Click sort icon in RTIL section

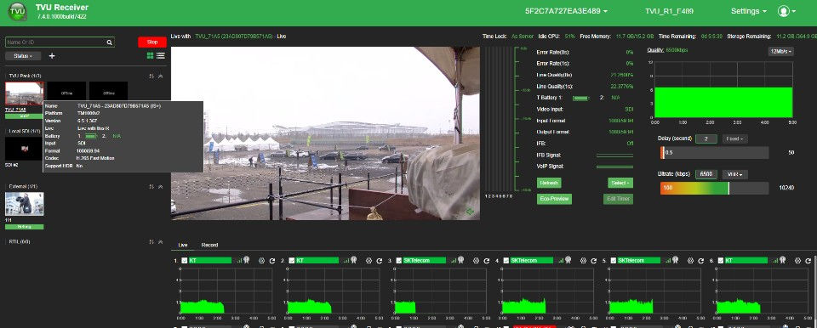[151, 242]
